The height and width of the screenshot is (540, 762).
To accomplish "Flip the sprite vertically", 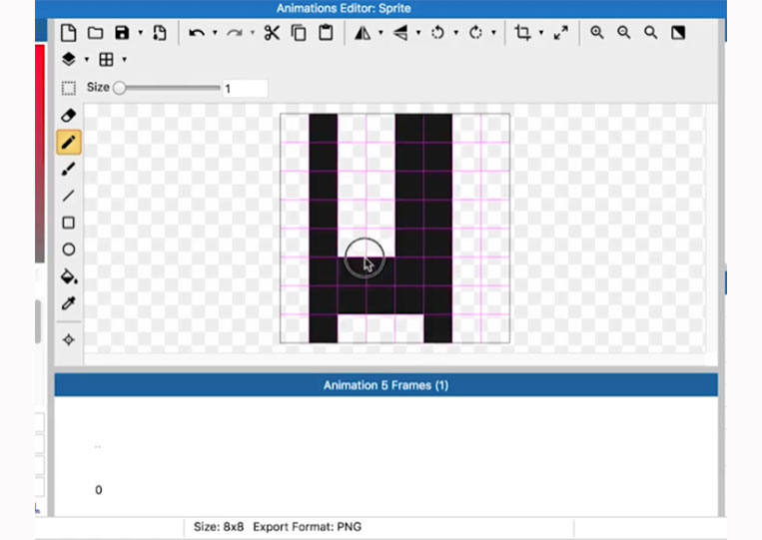I will coord(399,33).
